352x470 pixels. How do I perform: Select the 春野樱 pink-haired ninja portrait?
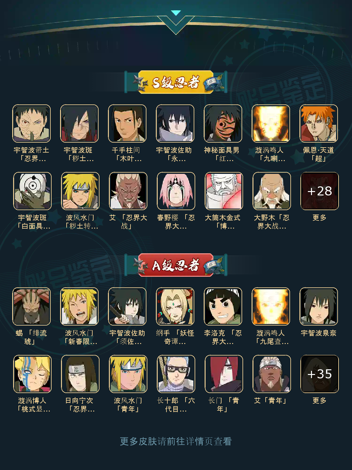click(176, 191)
